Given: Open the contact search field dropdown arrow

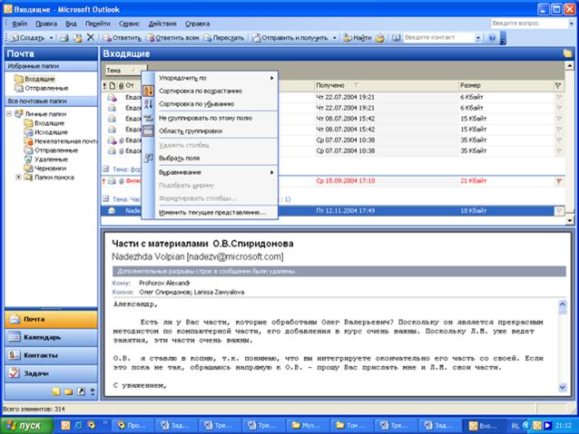Looking at the screenshot, I should [478, 38].
